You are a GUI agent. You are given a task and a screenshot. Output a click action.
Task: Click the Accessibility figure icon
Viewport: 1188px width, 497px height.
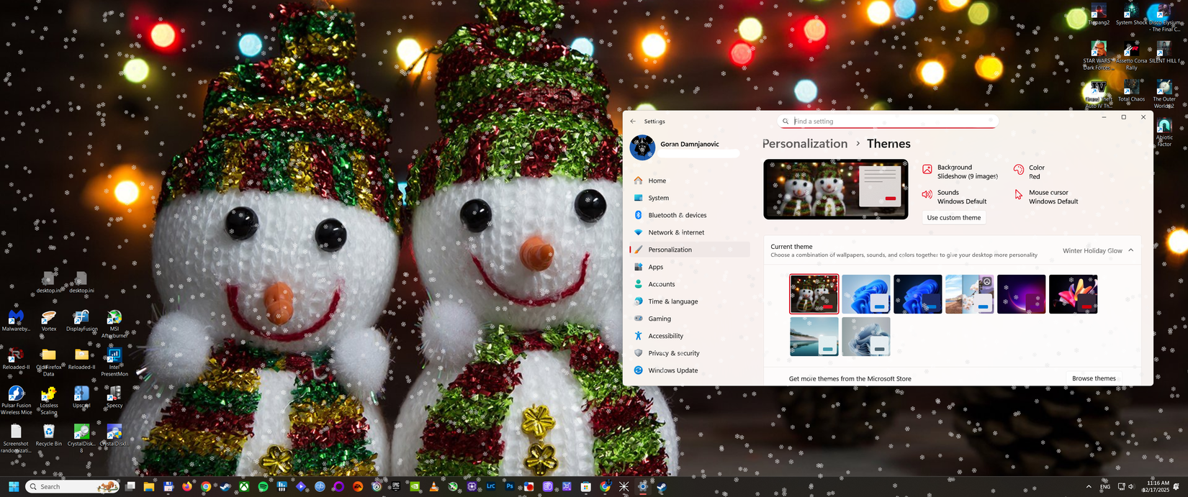(638, 336)
